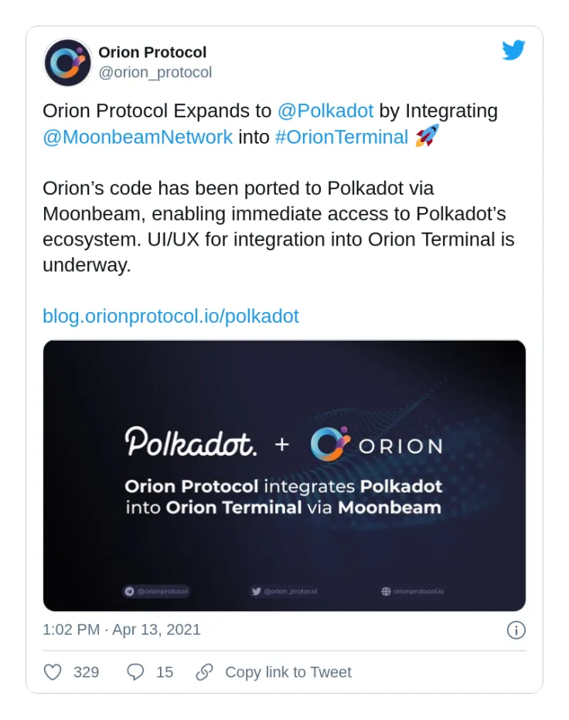Open the @Polkadot mention

tap(325, 111)
